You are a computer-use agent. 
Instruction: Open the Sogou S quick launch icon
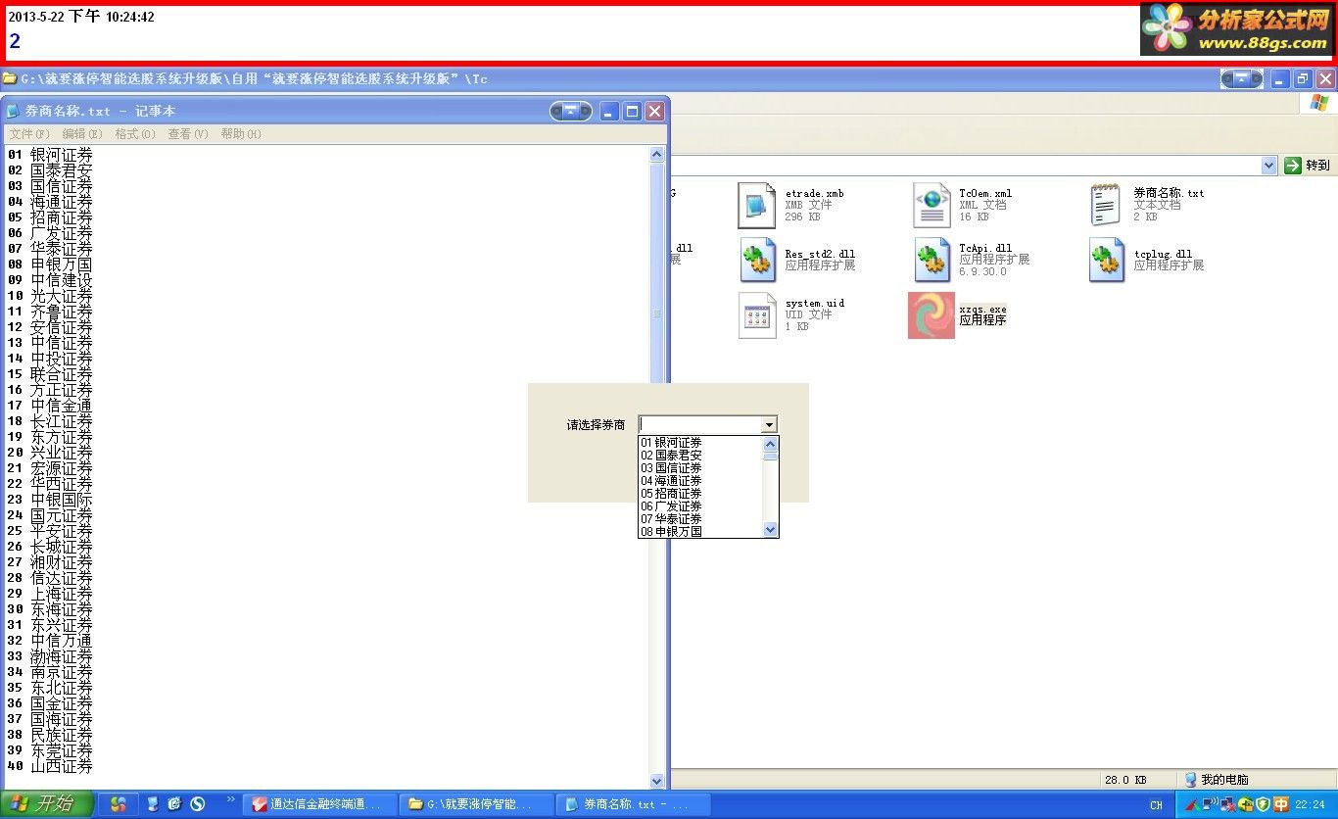coord(198,804)
